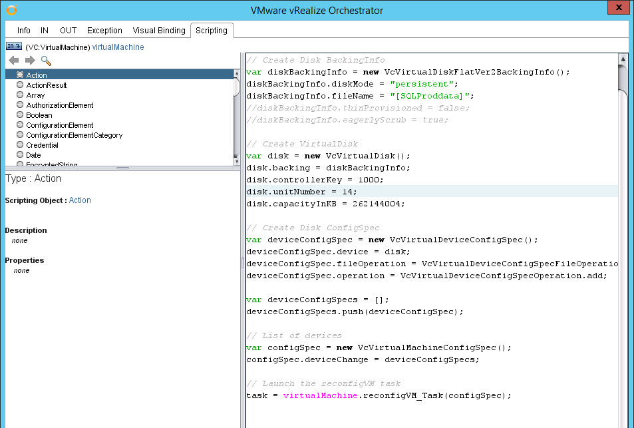This screenshot has width=634, height=428.
Task: Open the OUT tab
Action: (69, 31)
